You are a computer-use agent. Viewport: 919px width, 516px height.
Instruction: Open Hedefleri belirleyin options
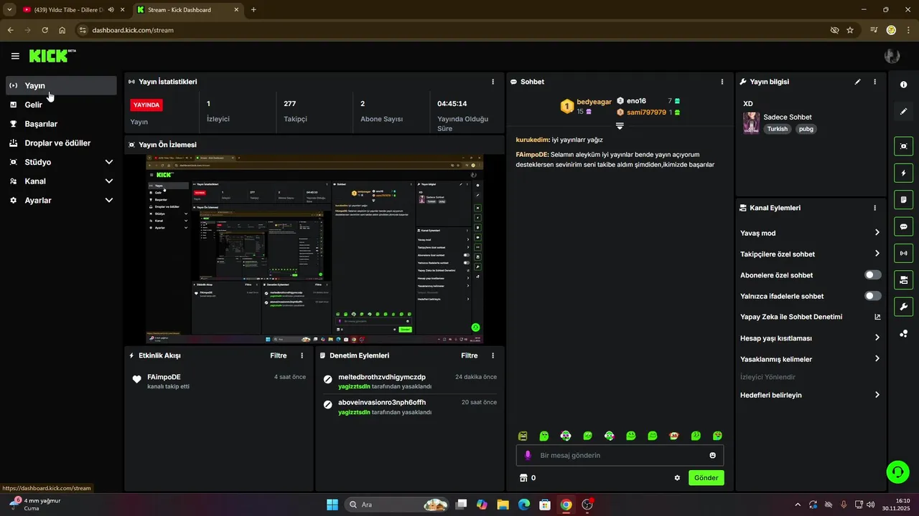tap(810, 395)
